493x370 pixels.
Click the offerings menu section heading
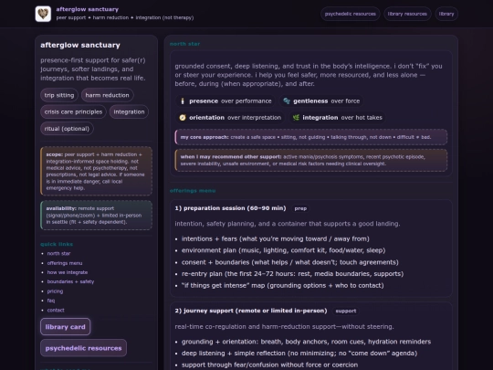[x=193, y=191]
